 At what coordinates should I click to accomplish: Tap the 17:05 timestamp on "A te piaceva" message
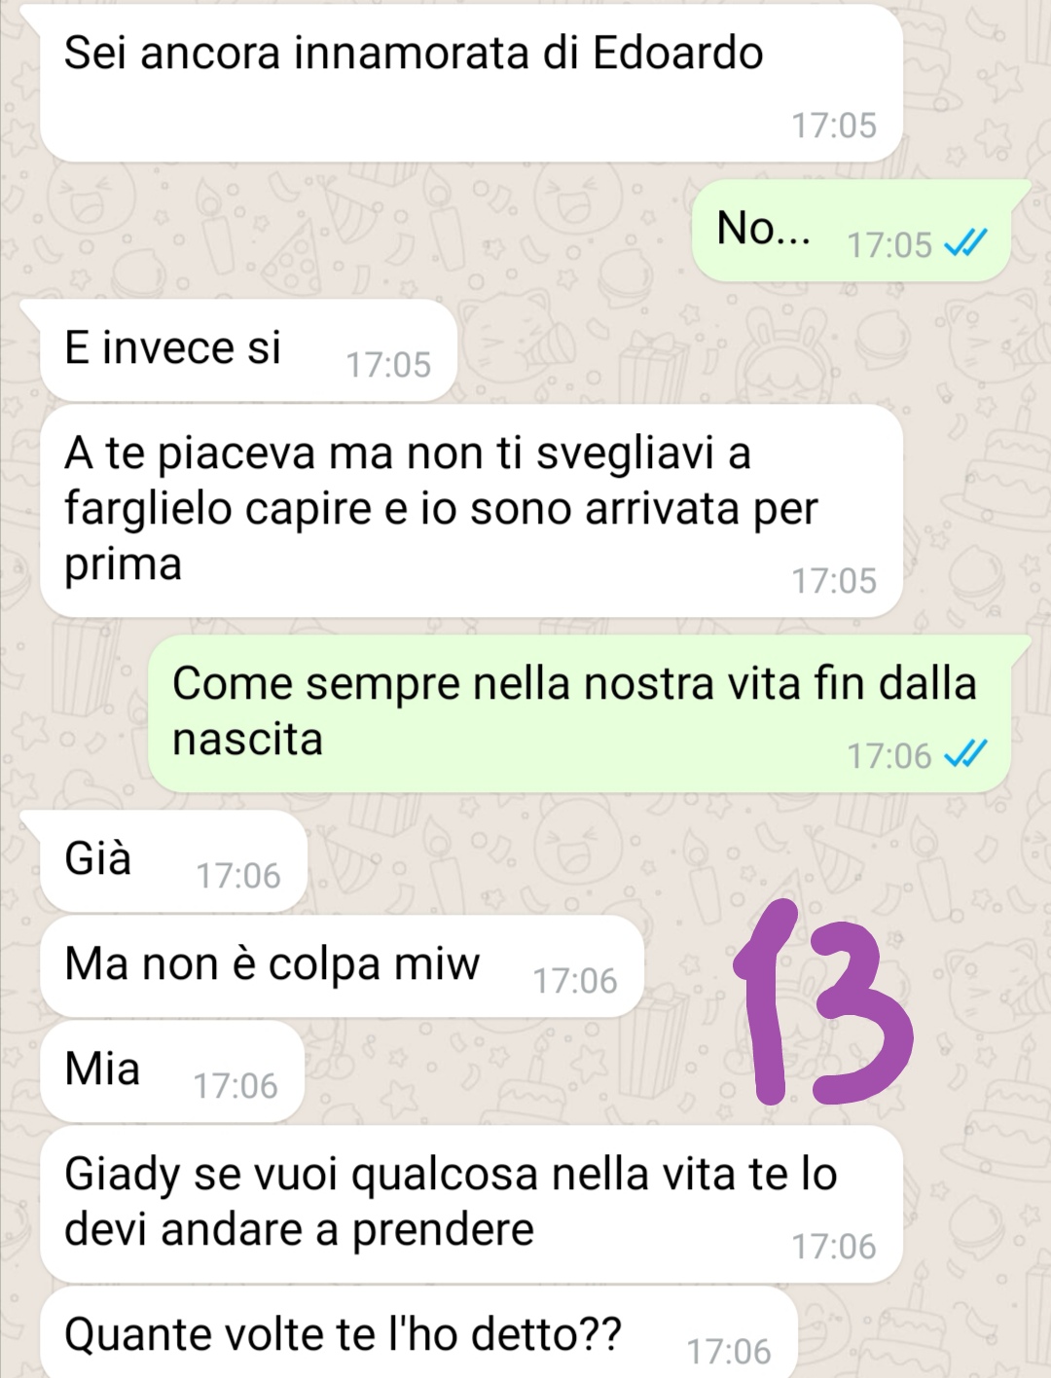point(834,581)
